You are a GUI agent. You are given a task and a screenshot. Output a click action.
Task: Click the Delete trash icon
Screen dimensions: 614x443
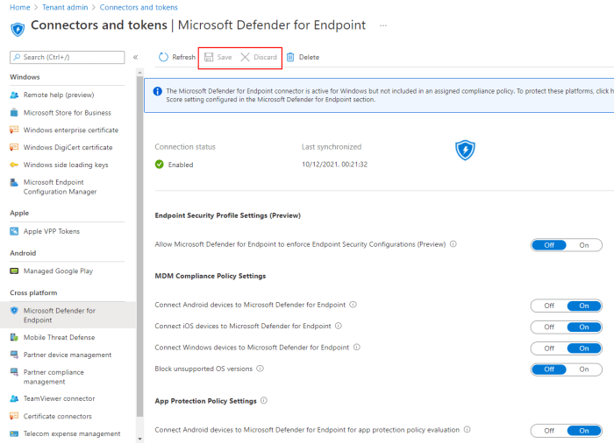(x=290, y=58)
